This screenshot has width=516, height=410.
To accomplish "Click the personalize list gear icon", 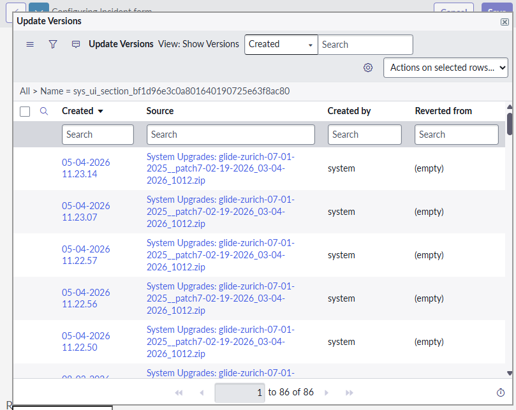I will click(368, 68).
